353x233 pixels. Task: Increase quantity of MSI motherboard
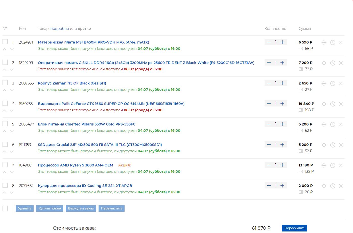coord(283,42)
